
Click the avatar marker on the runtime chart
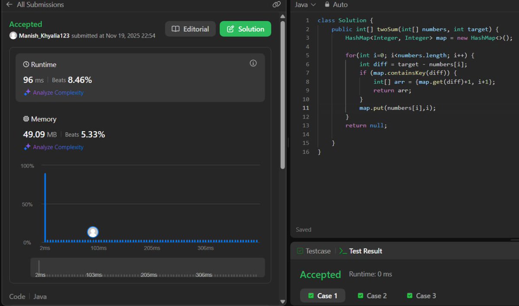93,232
